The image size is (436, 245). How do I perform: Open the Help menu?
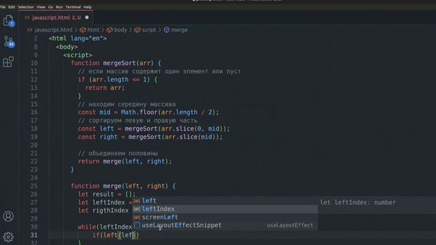pyautogui.click(x=88, y=7)
